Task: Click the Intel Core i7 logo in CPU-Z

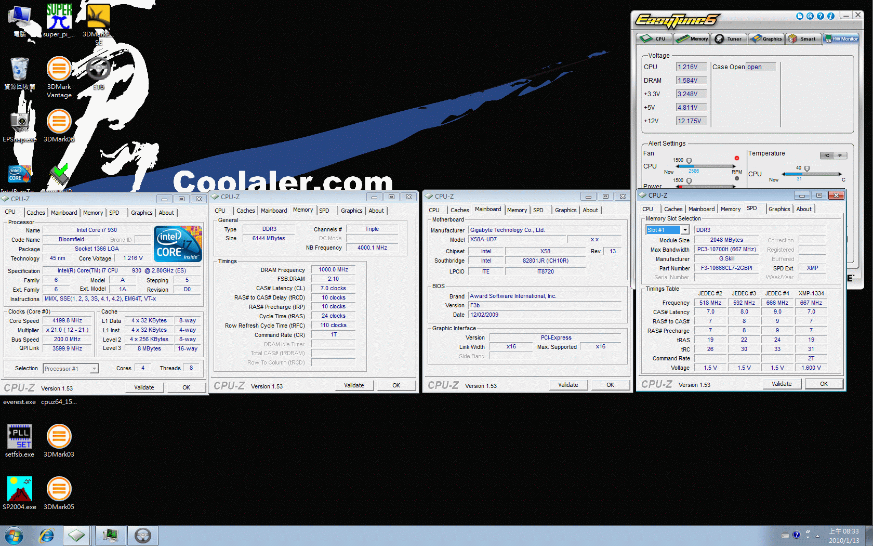Action: click(179, 243)
